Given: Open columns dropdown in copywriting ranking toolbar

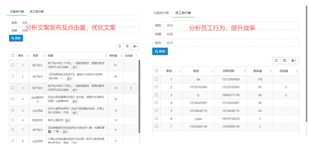Looking at the screenshot, I should [x=136, y=46].
